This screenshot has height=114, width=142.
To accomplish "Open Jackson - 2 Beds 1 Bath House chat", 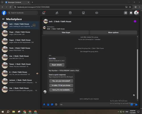I will click(20, 81).
